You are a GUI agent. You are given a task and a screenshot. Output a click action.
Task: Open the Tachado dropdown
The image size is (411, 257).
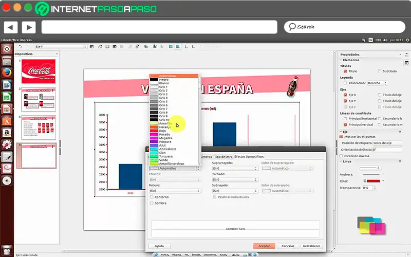pyautogui.click(x=235, y=179)
